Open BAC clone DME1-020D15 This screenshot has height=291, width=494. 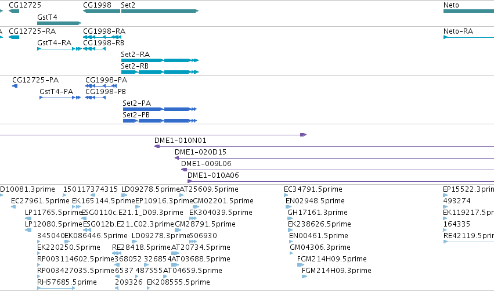click(200, 152)
